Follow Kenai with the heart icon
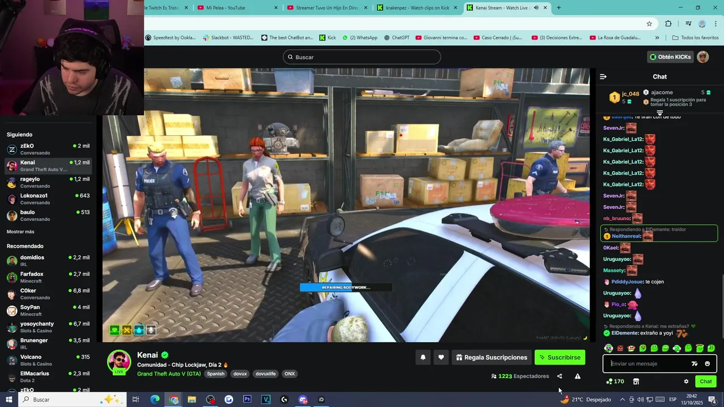724x407 pixels. (441, 357)
